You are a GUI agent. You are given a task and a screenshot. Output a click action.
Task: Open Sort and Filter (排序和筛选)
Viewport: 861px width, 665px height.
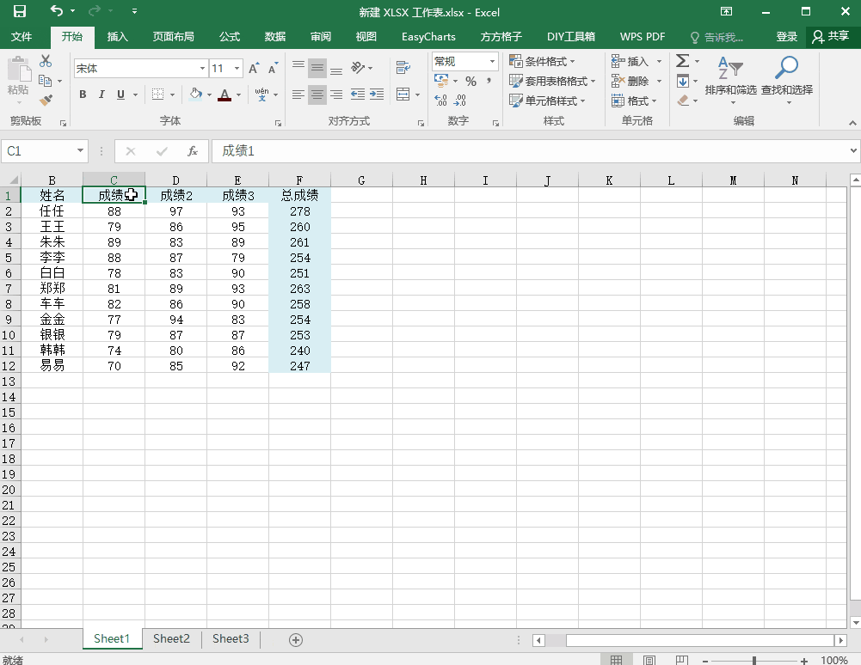(x=730, y=80)
